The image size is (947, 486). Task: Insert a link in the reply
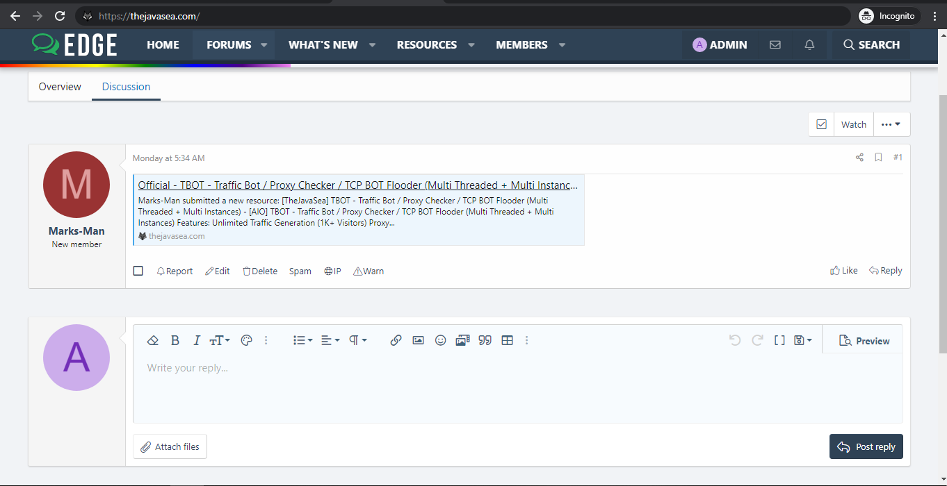click(x=396, y=340)
